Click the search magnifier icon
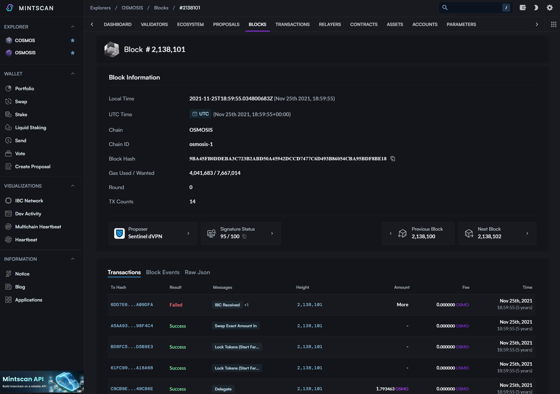The height and width of the screenshot is (394, 560). click(445, 8)
